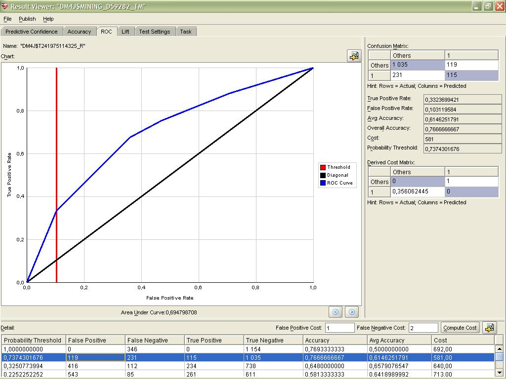Click the Accuracy column header in the detail table
The image size is (506, 379).
(336, 340)
